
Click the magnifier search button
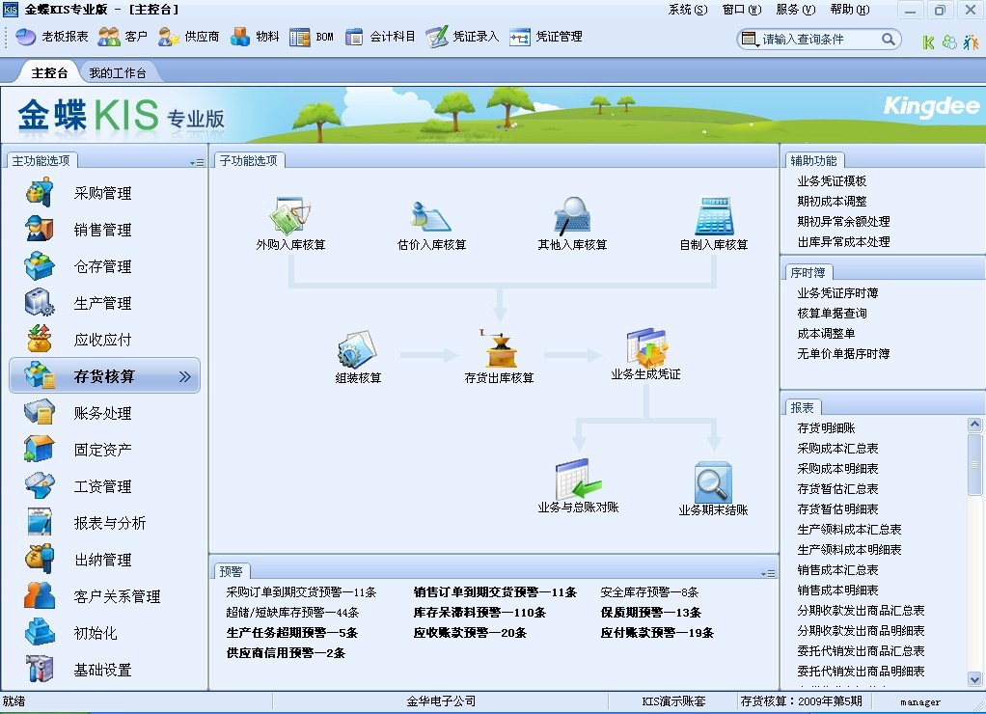888,39
